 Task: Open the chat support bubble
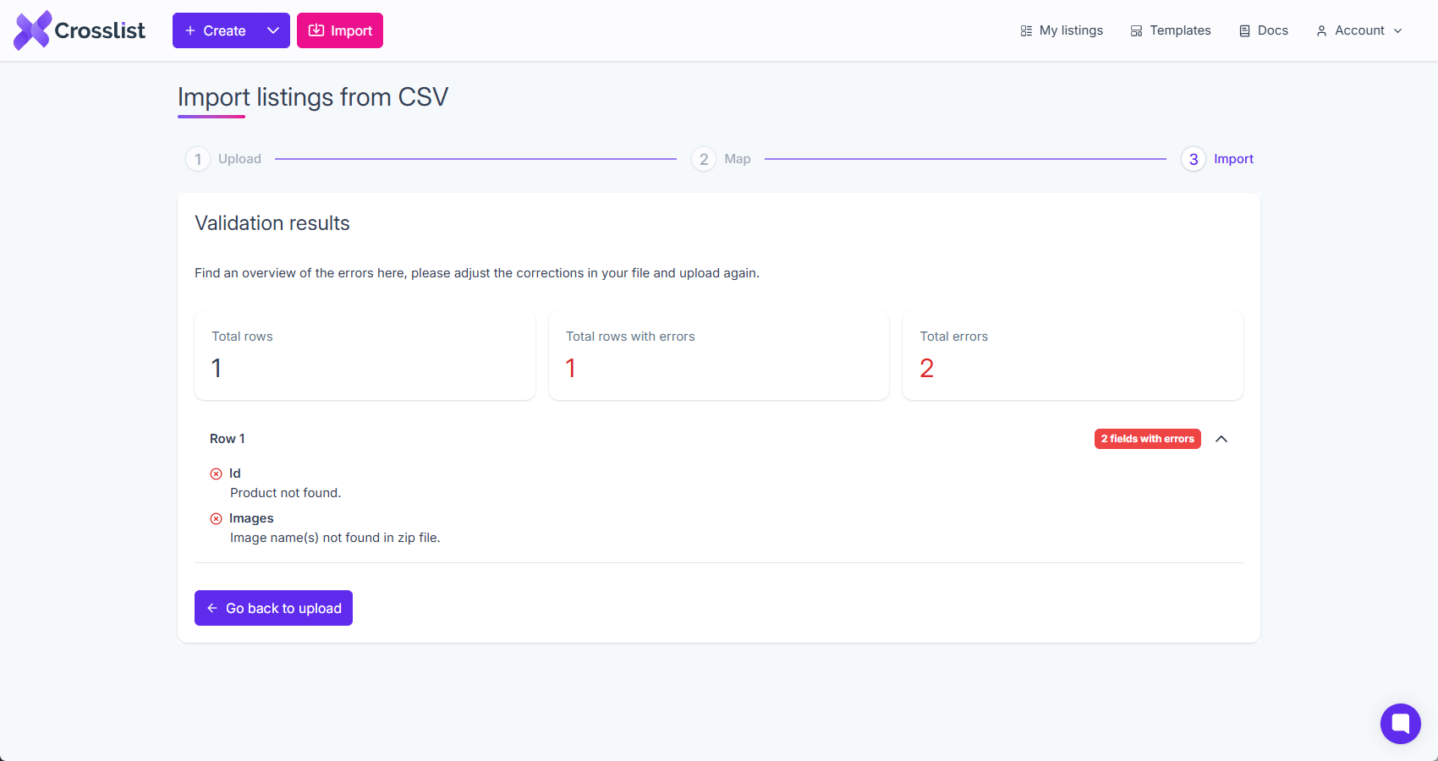click(1400, 724)
